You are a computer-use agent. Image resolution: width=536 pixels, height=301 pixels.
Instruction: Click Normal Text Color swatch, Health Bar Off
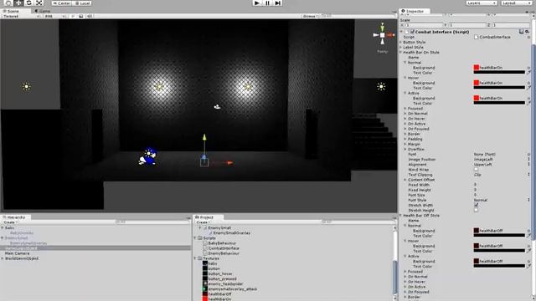[499, 236]
